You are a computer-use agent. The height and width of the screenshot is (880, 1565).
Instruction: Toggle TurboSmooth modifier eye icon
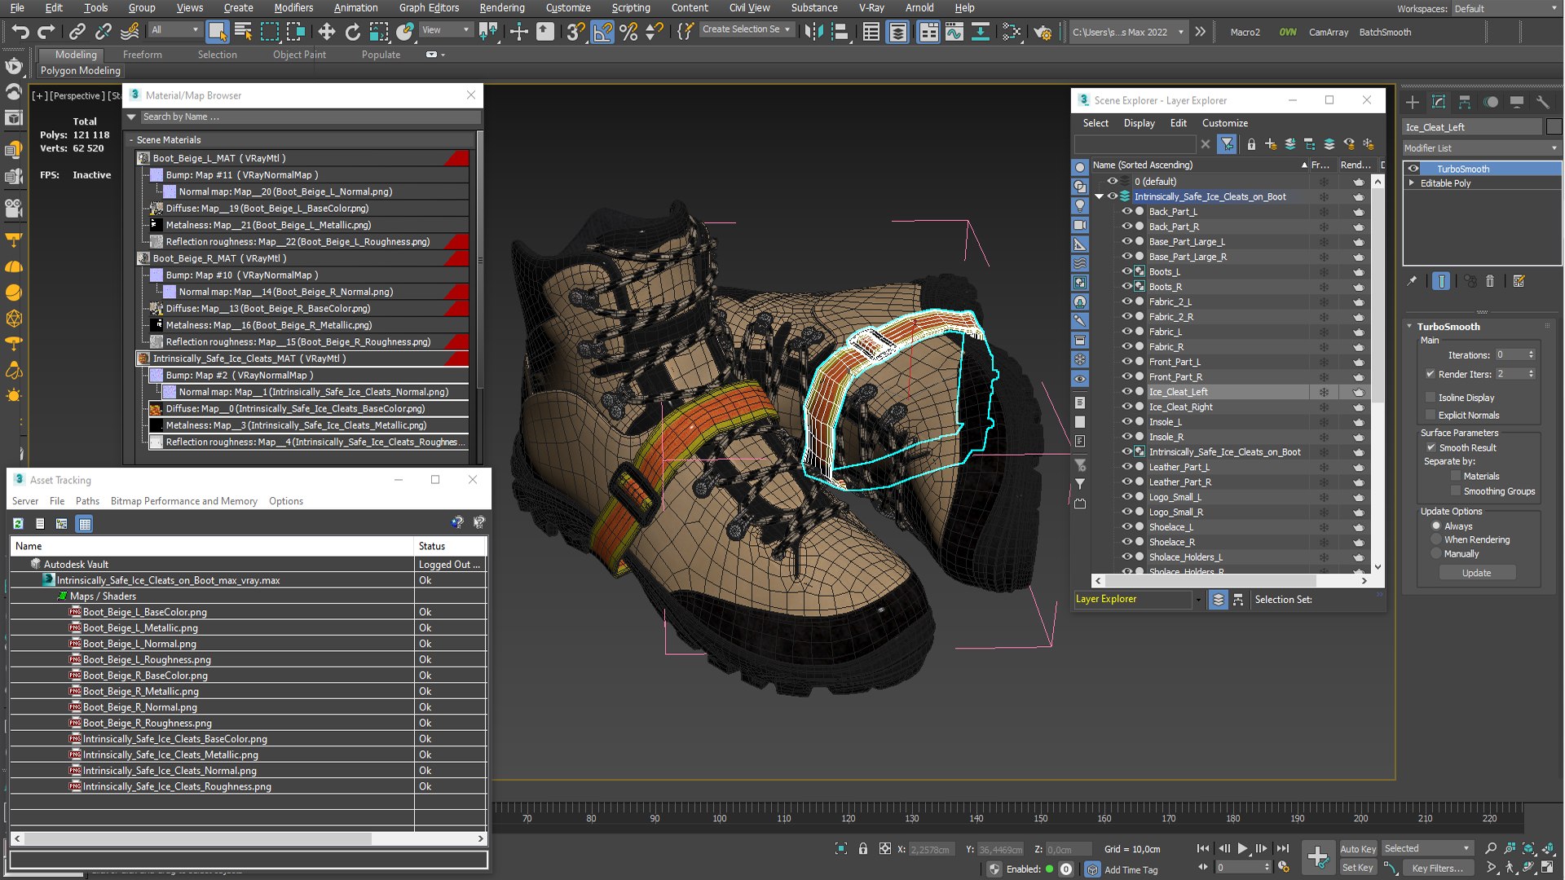tap(1413, 169)
